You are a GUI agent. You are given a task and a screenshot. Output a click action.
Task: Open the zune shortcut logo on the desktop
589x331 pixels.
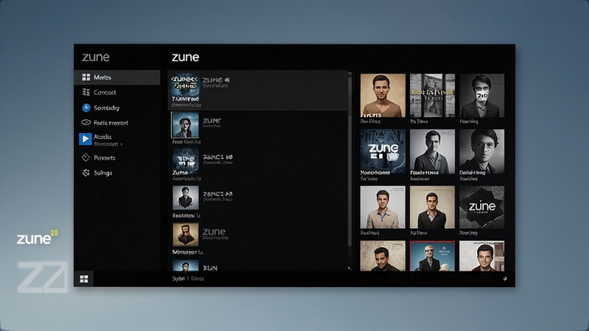coord(38,238)
